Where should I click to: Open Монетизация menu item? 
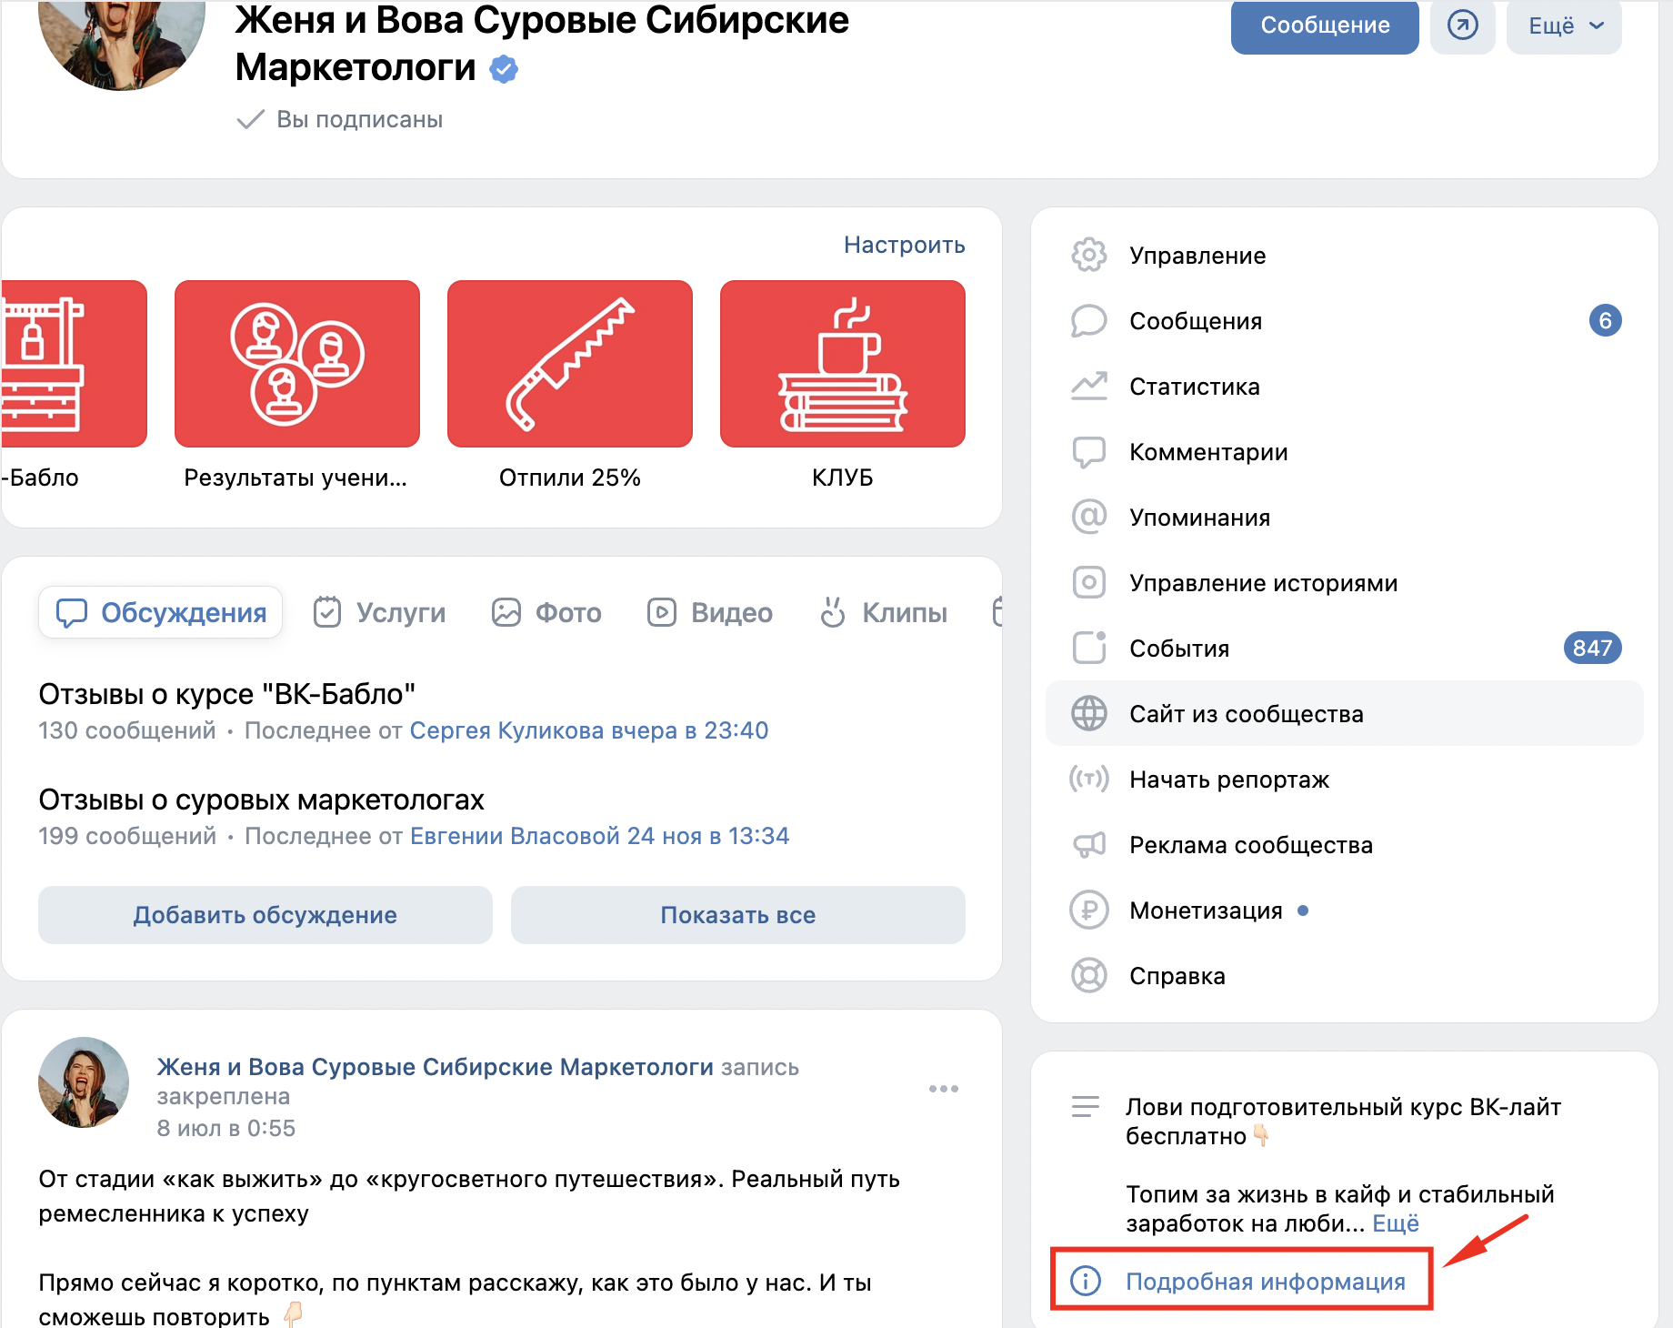[x=1345, y=910]
